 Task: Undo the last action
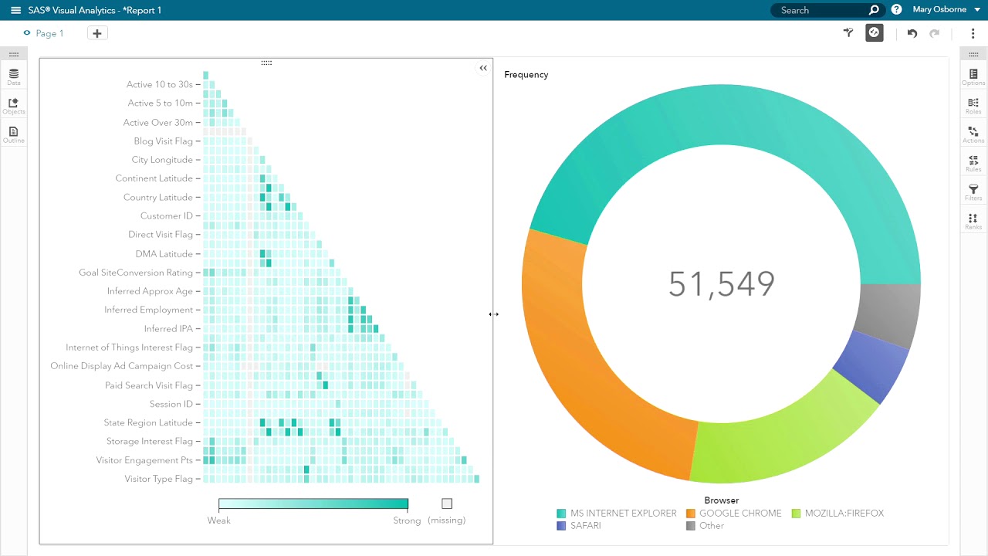point(912,33)
